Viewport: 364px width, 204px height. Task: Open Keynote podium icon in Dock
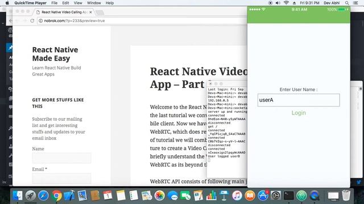(224, 195)
